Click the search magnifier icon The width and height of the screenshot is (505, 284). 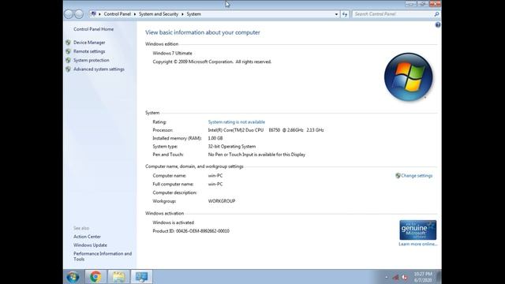point(436,14)
